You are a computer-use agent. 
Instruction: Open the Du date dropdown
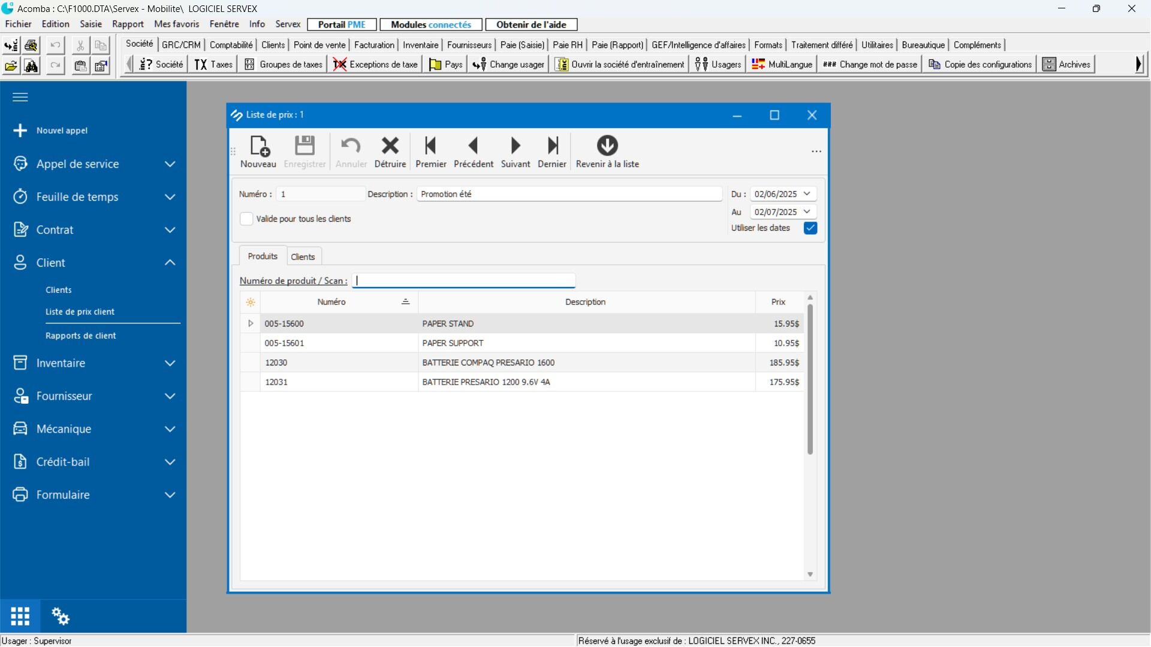807,194
